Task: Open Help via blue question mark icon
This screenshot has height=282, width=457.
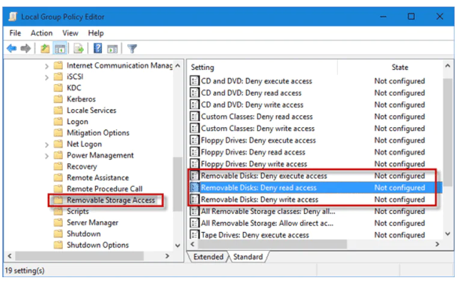Action: coord(98,48)
